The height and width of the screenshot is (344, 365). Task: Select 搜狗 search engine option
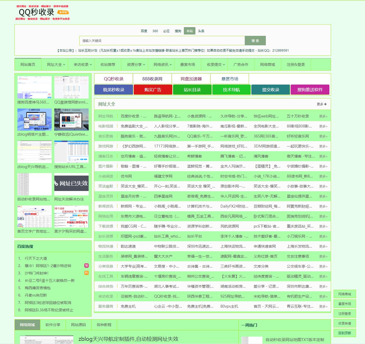[178, 31]
